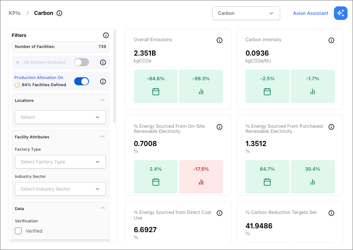
Task: Click the breadcrumb arrow between KPIs and Carbon
Action: pos(28,13)
